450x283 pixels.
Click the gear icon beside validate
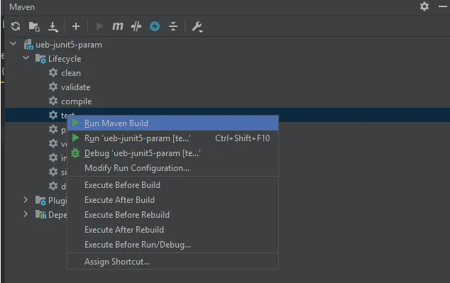click(53, 87)
